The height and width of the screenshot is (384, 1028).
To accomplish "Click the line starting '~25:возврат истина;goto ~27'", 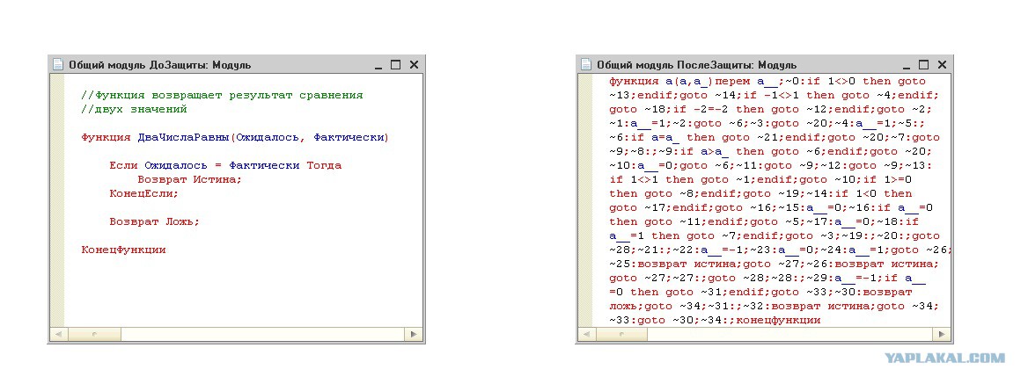I will pos(775,264).
